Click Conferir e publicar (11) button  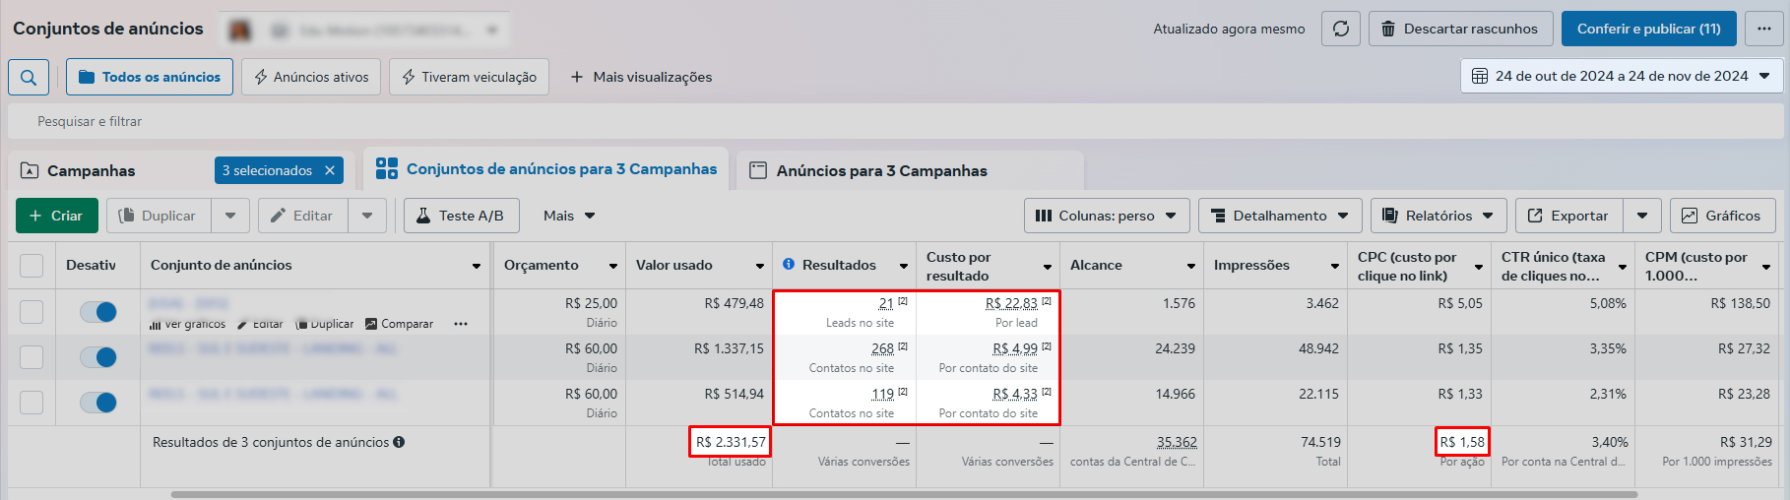1648,29
